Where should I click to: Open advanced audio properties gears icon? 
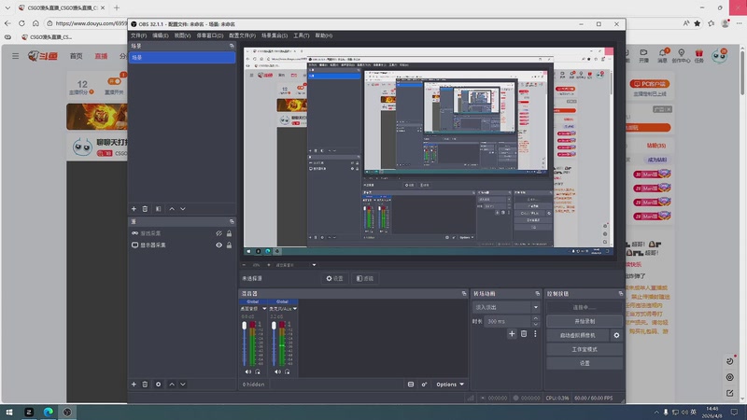[x=424, y=385]
